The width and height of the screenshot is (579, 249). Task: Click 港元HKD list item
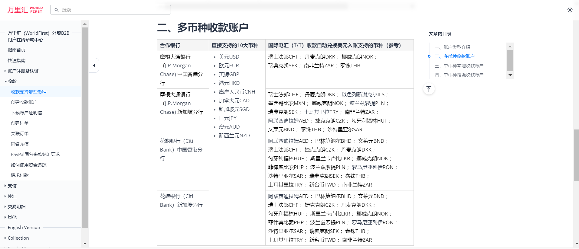229,83
